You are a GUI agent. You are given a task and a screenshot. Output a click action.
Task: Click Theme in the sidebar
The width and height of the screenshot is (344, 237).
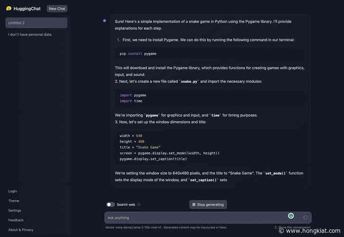[14, 201]
